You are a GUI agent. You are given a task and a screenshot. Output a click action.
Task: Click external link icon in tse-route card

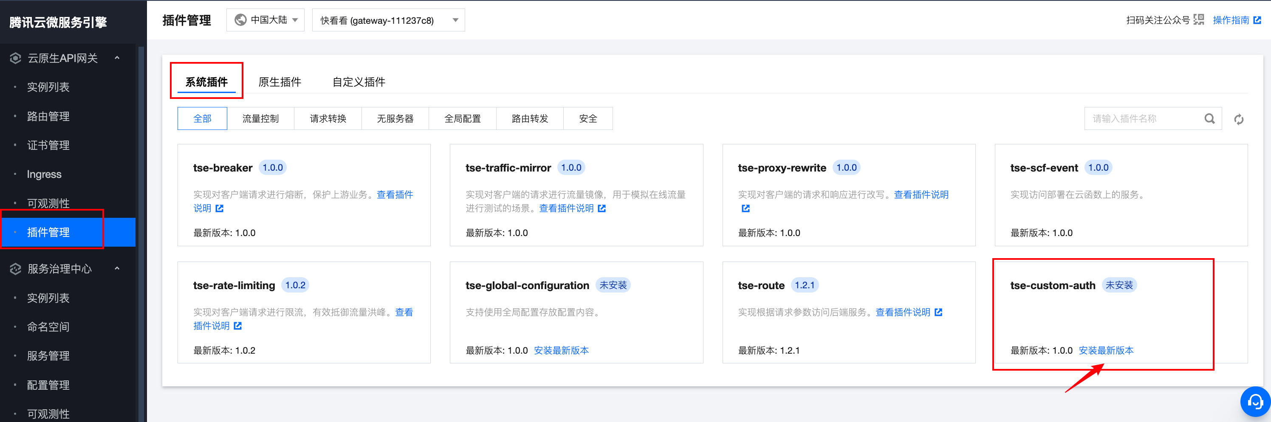pos(938,312)
